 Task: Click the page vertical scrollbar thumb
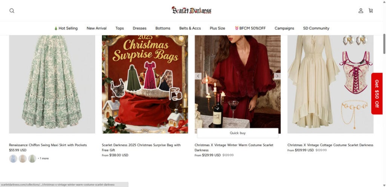click(384, 44)
